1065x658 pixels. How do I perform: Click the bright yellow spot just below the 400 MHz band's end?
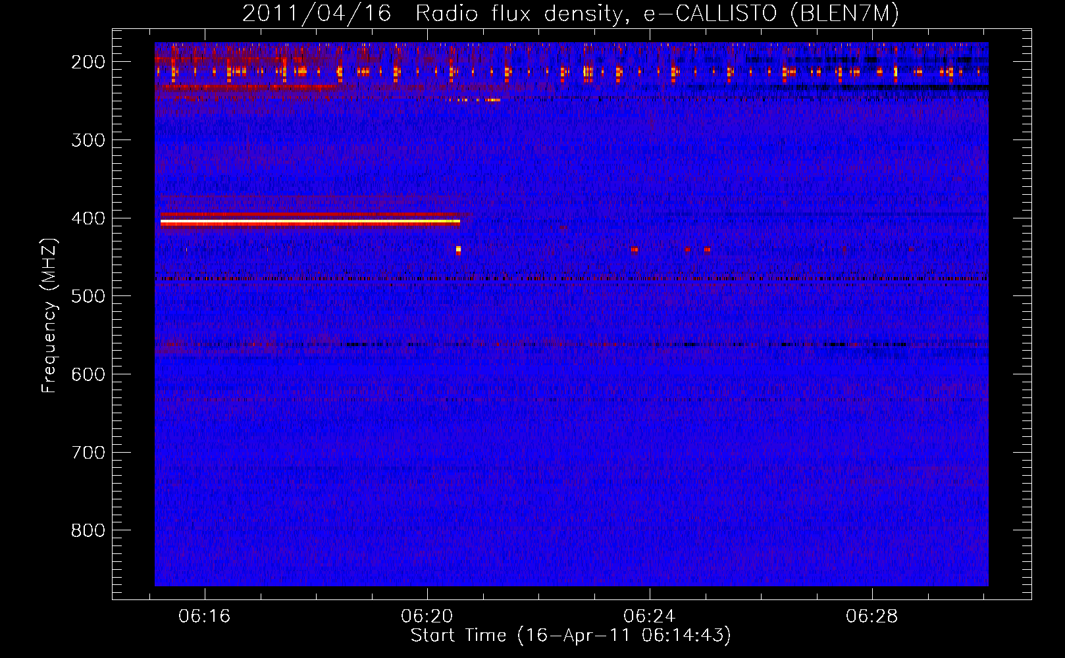[458, 250]
